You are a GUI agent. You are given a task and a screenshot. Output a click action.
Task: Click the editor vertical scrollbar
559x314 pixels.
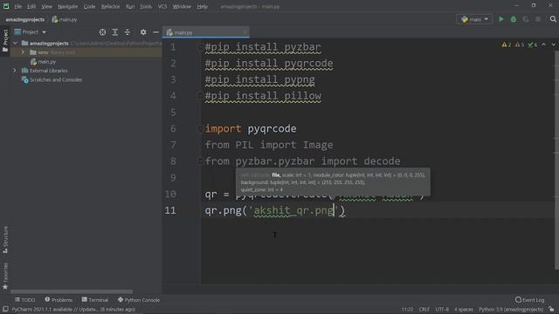pyautogui.click(x=556, y=160)
